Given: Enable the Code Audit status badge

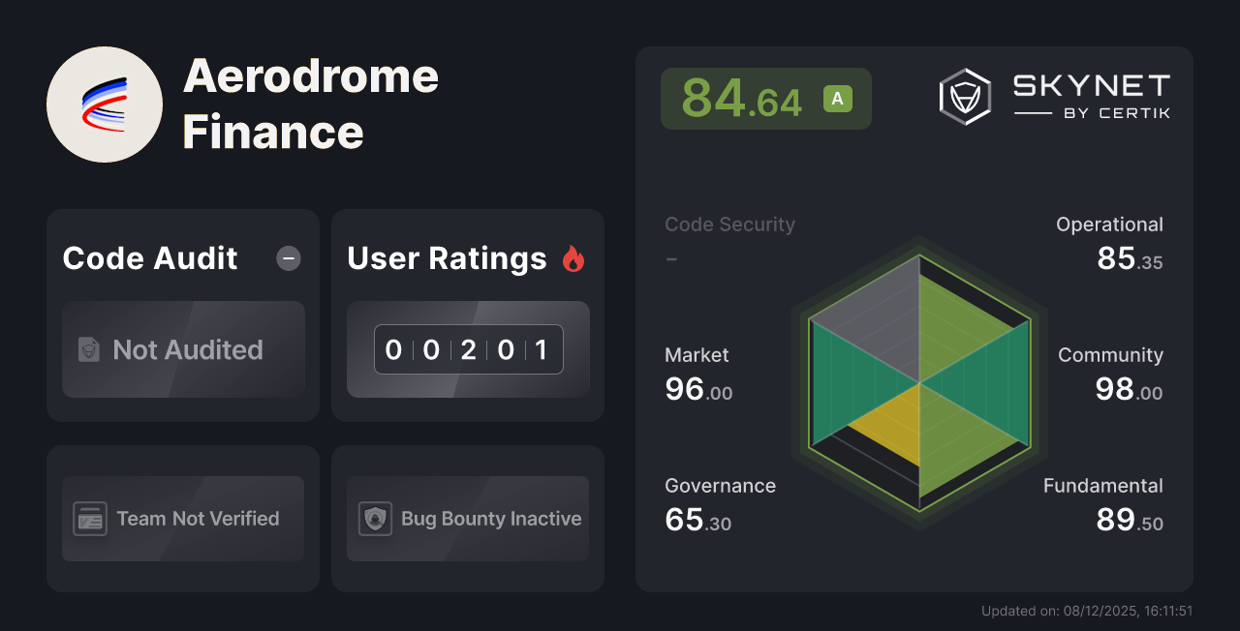Looking at the screenshot, I should tap(183, 349).
